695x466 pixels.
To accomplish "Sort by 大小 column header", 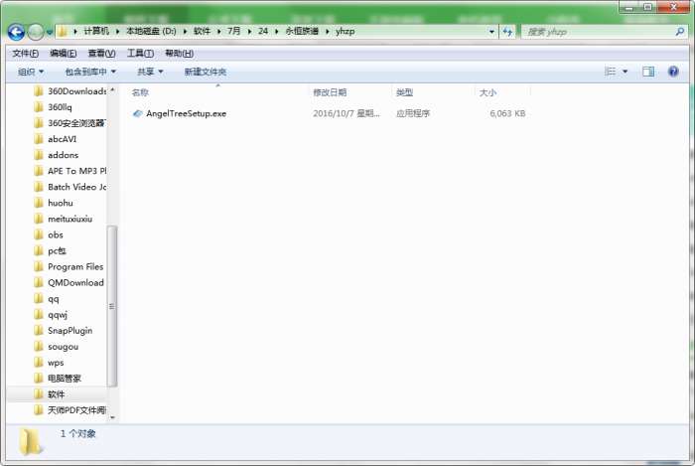I will (487, 92).
